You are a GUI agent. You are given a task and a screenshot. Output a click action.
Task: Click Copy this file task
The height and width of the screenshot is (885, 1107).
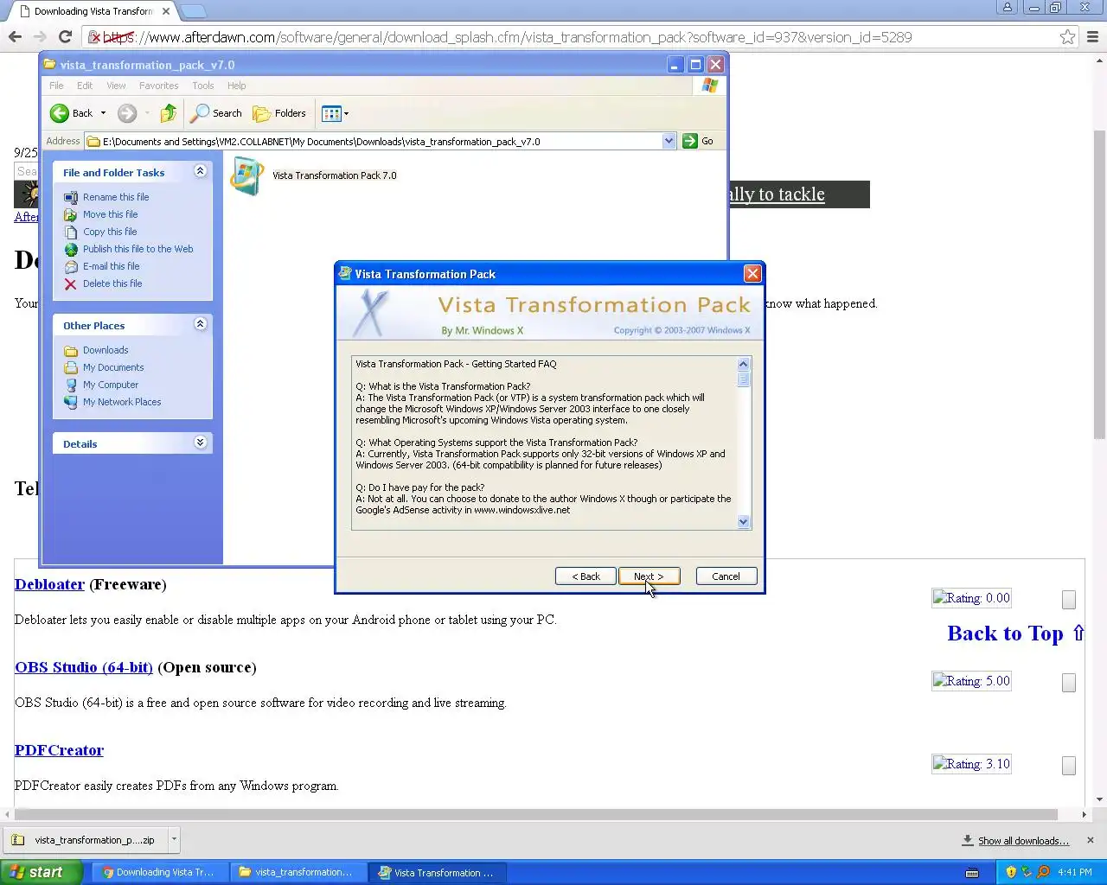click(x=110, y=232)
